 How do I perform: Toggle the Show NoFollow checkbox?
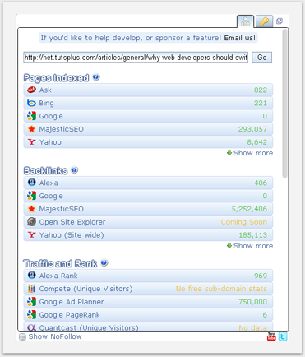(22, 336)
